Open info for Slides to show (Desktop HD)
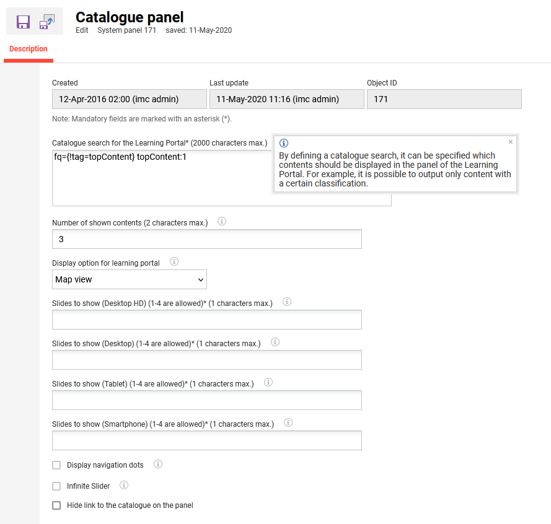 click(287, 302)
